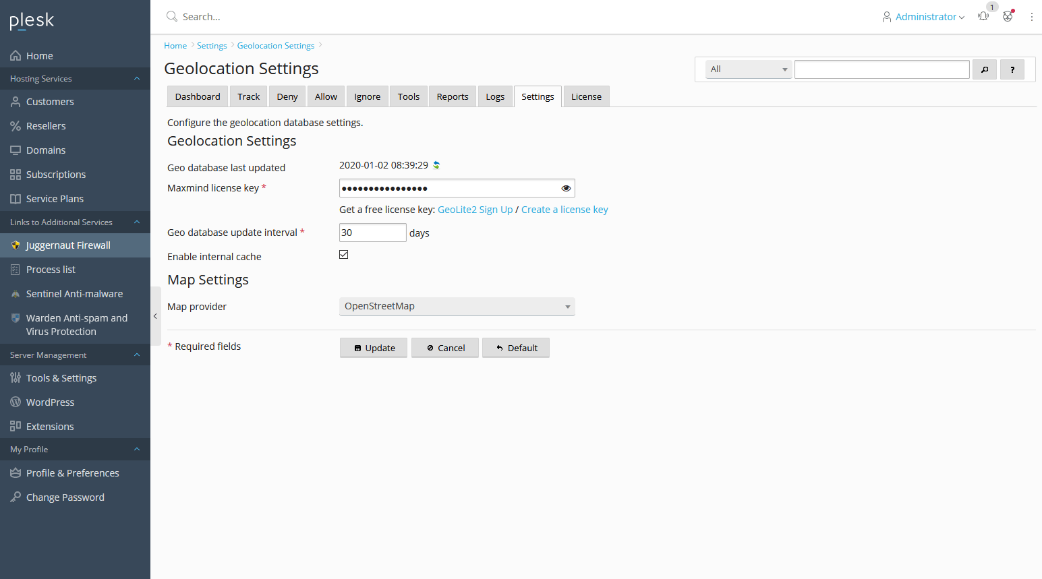Switch to the Deny tab
The width and height of the screenshot is (1042, 579).
[x=287, y=96]
